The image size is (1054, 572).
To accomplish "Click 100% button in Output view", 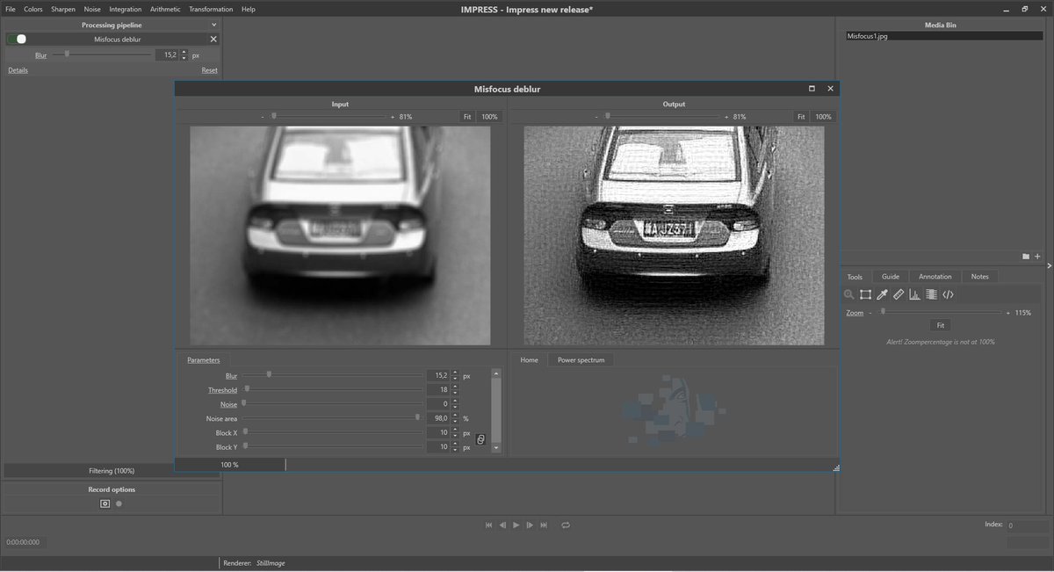I will 823,117.
